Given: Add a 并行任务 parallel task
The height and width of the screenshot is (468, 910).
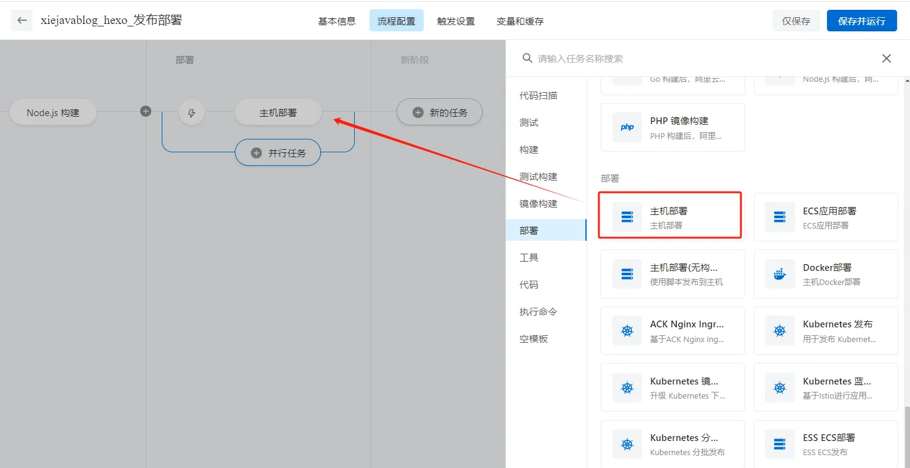Looking at the screenshot, I should tap(278, 153).
